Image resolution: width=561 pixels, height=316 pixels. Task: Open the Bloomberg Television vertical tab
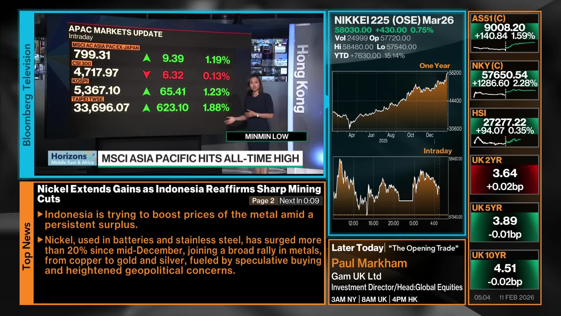coord(27,95)
